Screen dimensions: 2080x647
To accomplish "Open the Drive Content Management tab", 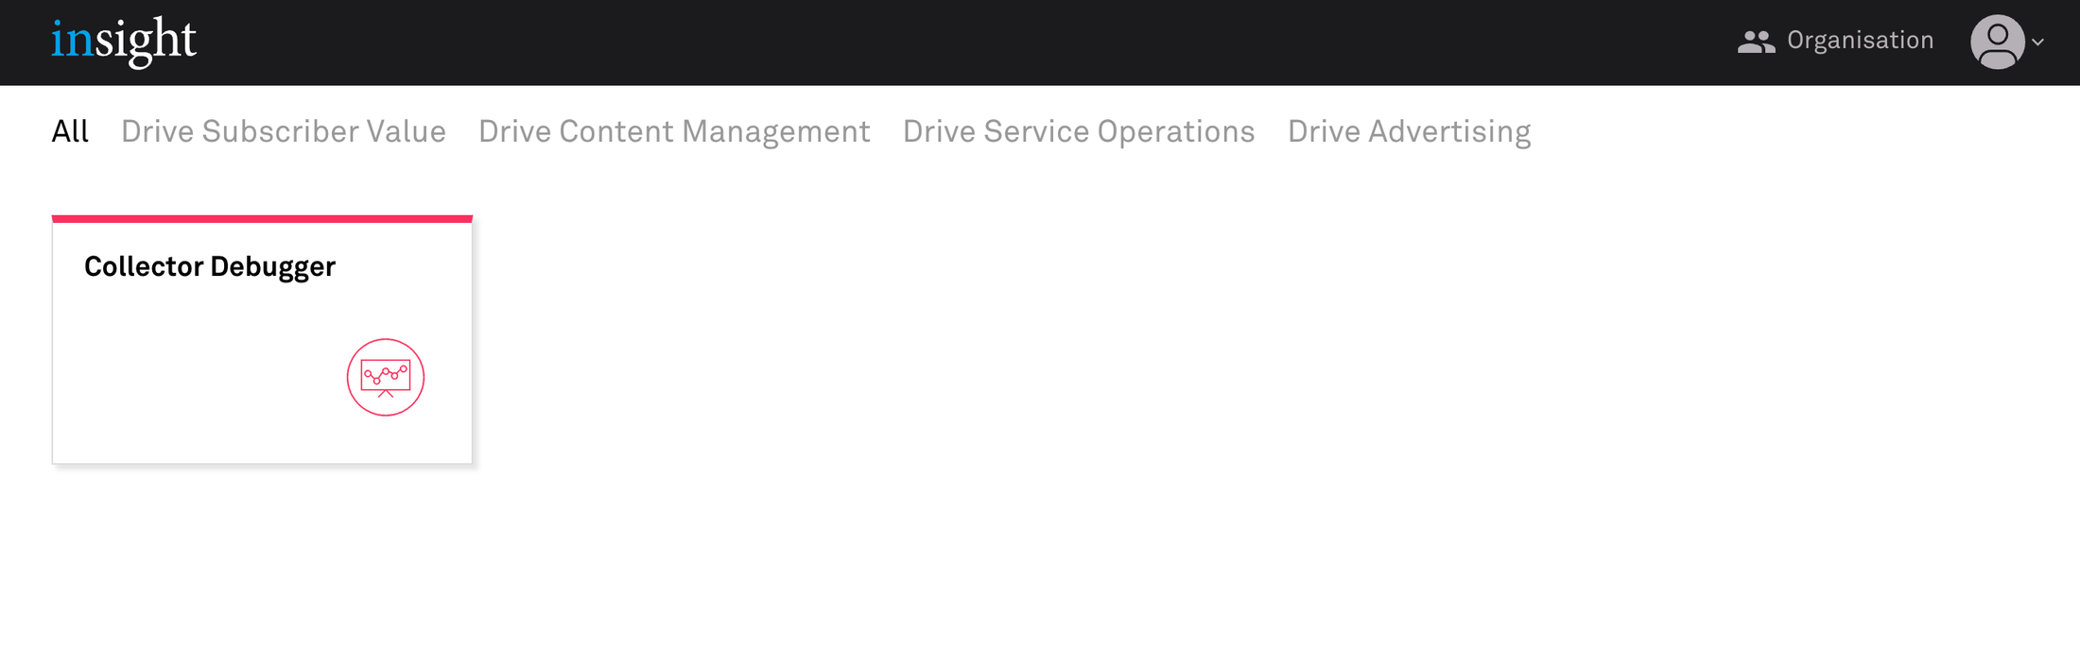I will [674, 131].
